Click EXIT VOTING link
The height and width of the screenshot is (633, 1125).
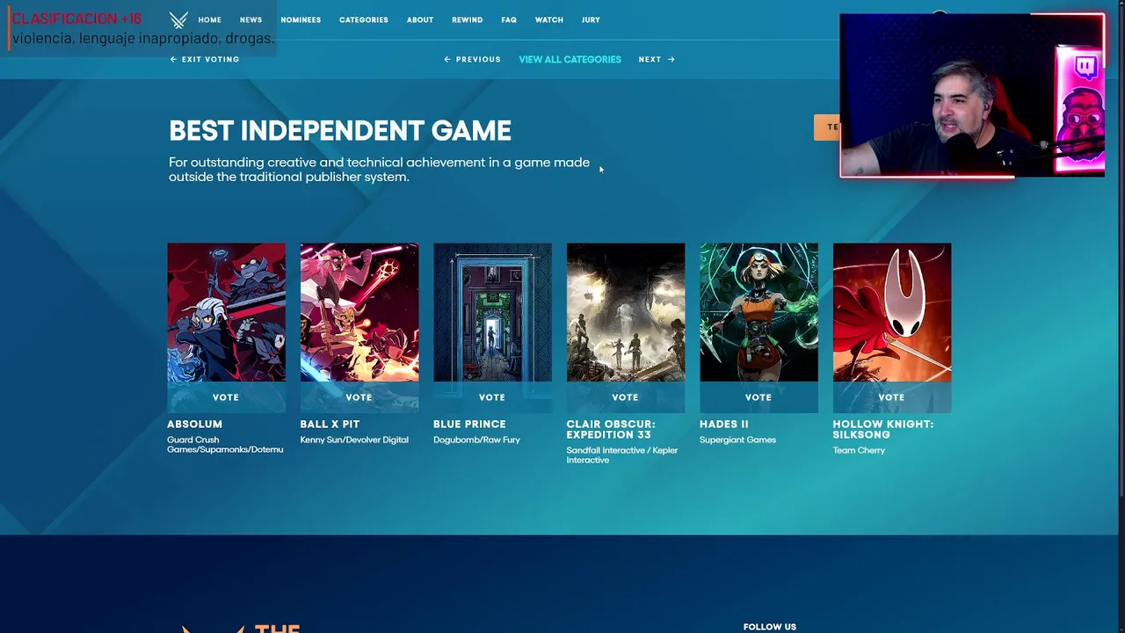(x=205, y=59)
